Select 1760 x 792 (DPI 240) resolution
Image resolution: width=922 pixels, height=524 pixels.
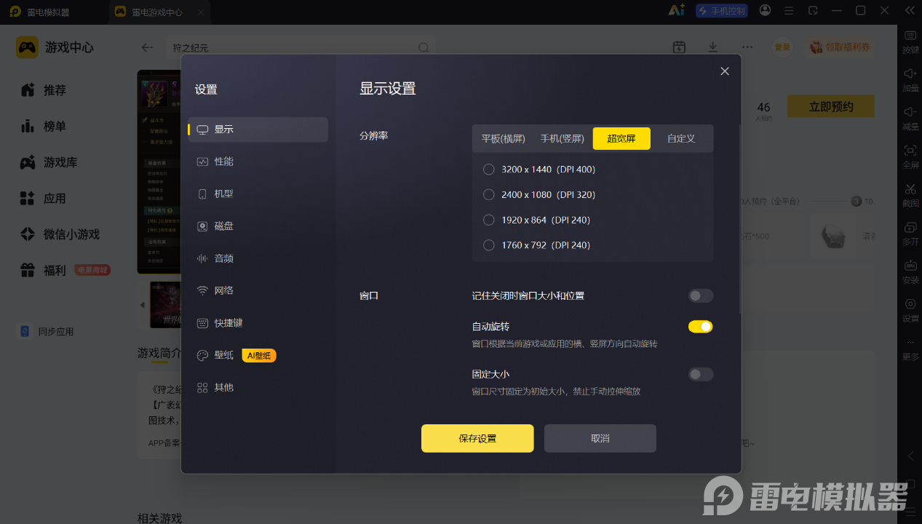(536, 245)
